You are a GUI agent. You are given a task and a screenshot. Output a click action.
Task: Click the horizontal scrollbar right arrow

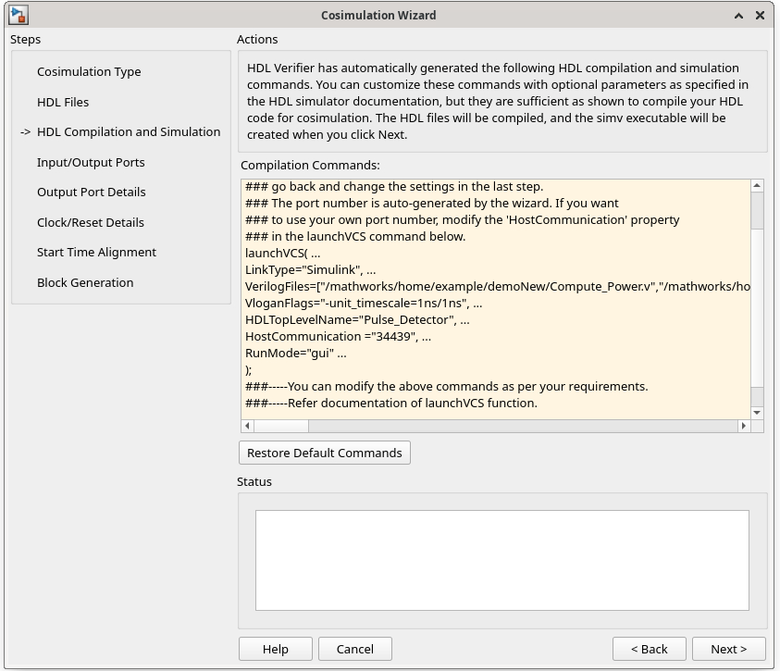pyautogui.click(x=743, y=426)
